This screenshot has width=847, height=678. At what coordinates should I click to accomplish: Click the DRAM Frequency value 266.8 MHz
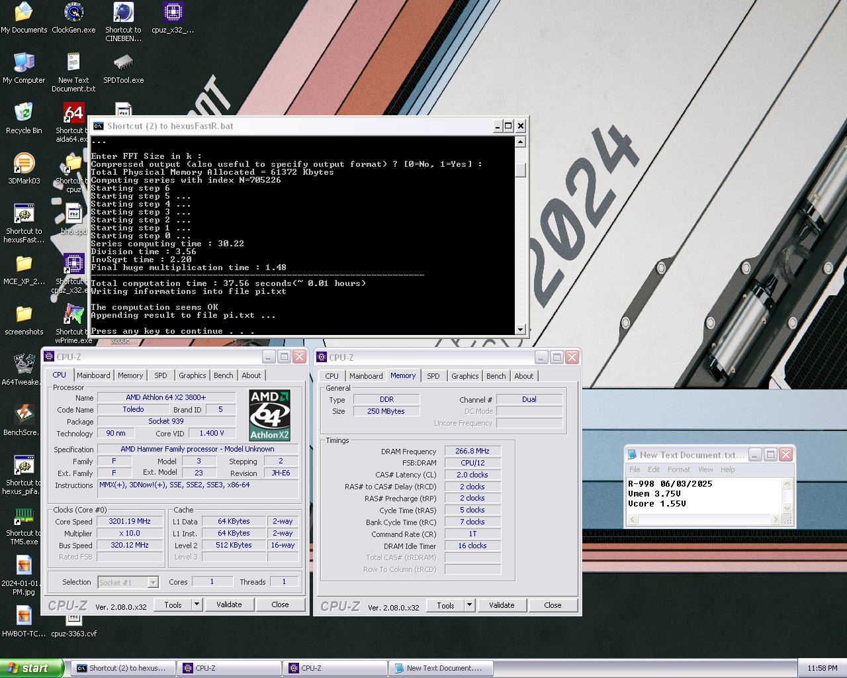click(472, 451)
